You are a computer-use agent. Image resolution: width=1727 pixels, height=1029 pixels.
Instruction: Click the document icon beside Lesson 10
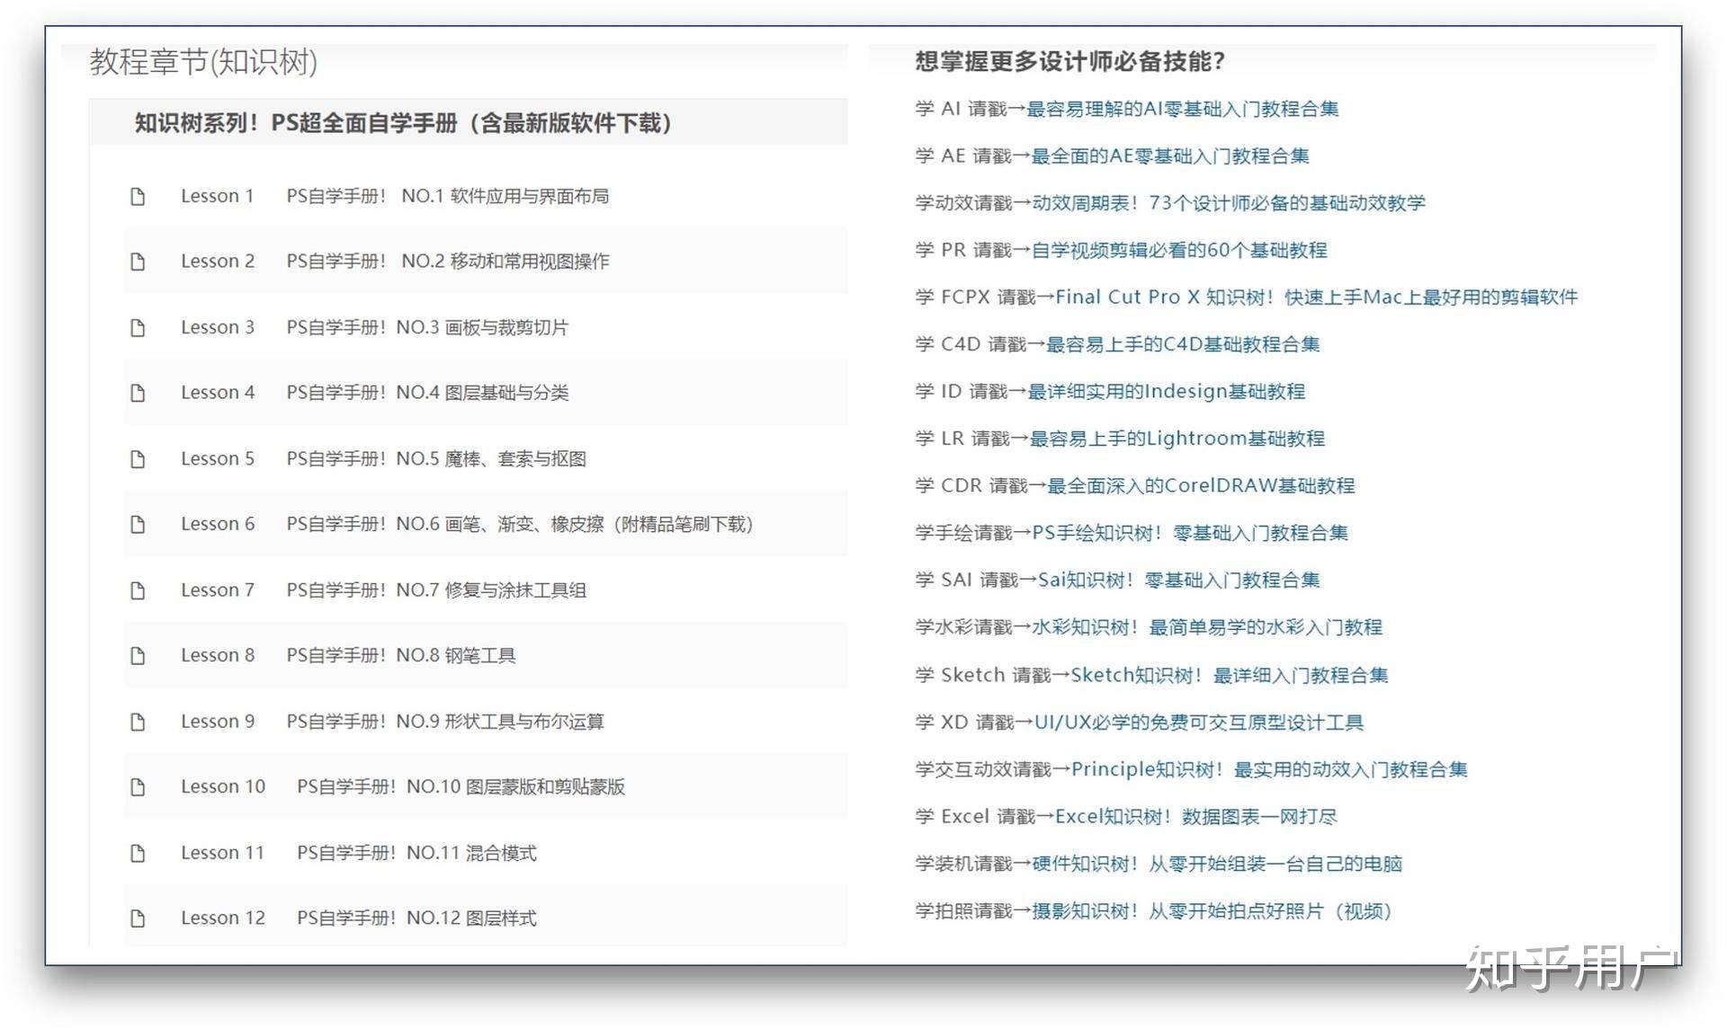click(x=138, y=786)
